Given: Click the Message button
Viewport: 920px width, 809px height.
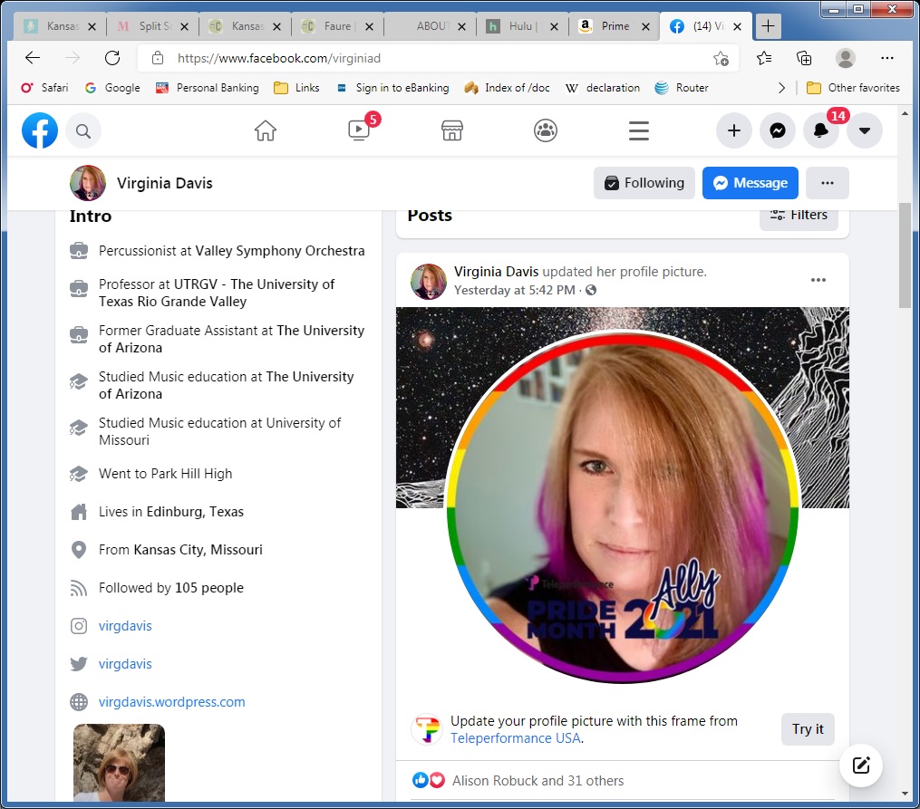Looking at the screenshot, I should (x=750, y=183).
